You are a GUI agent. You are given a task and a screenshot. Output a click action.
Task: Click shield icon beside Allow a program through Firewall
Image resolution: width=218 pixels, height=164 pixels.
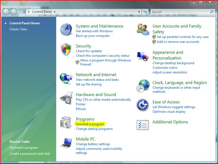[x=77, y=62]
